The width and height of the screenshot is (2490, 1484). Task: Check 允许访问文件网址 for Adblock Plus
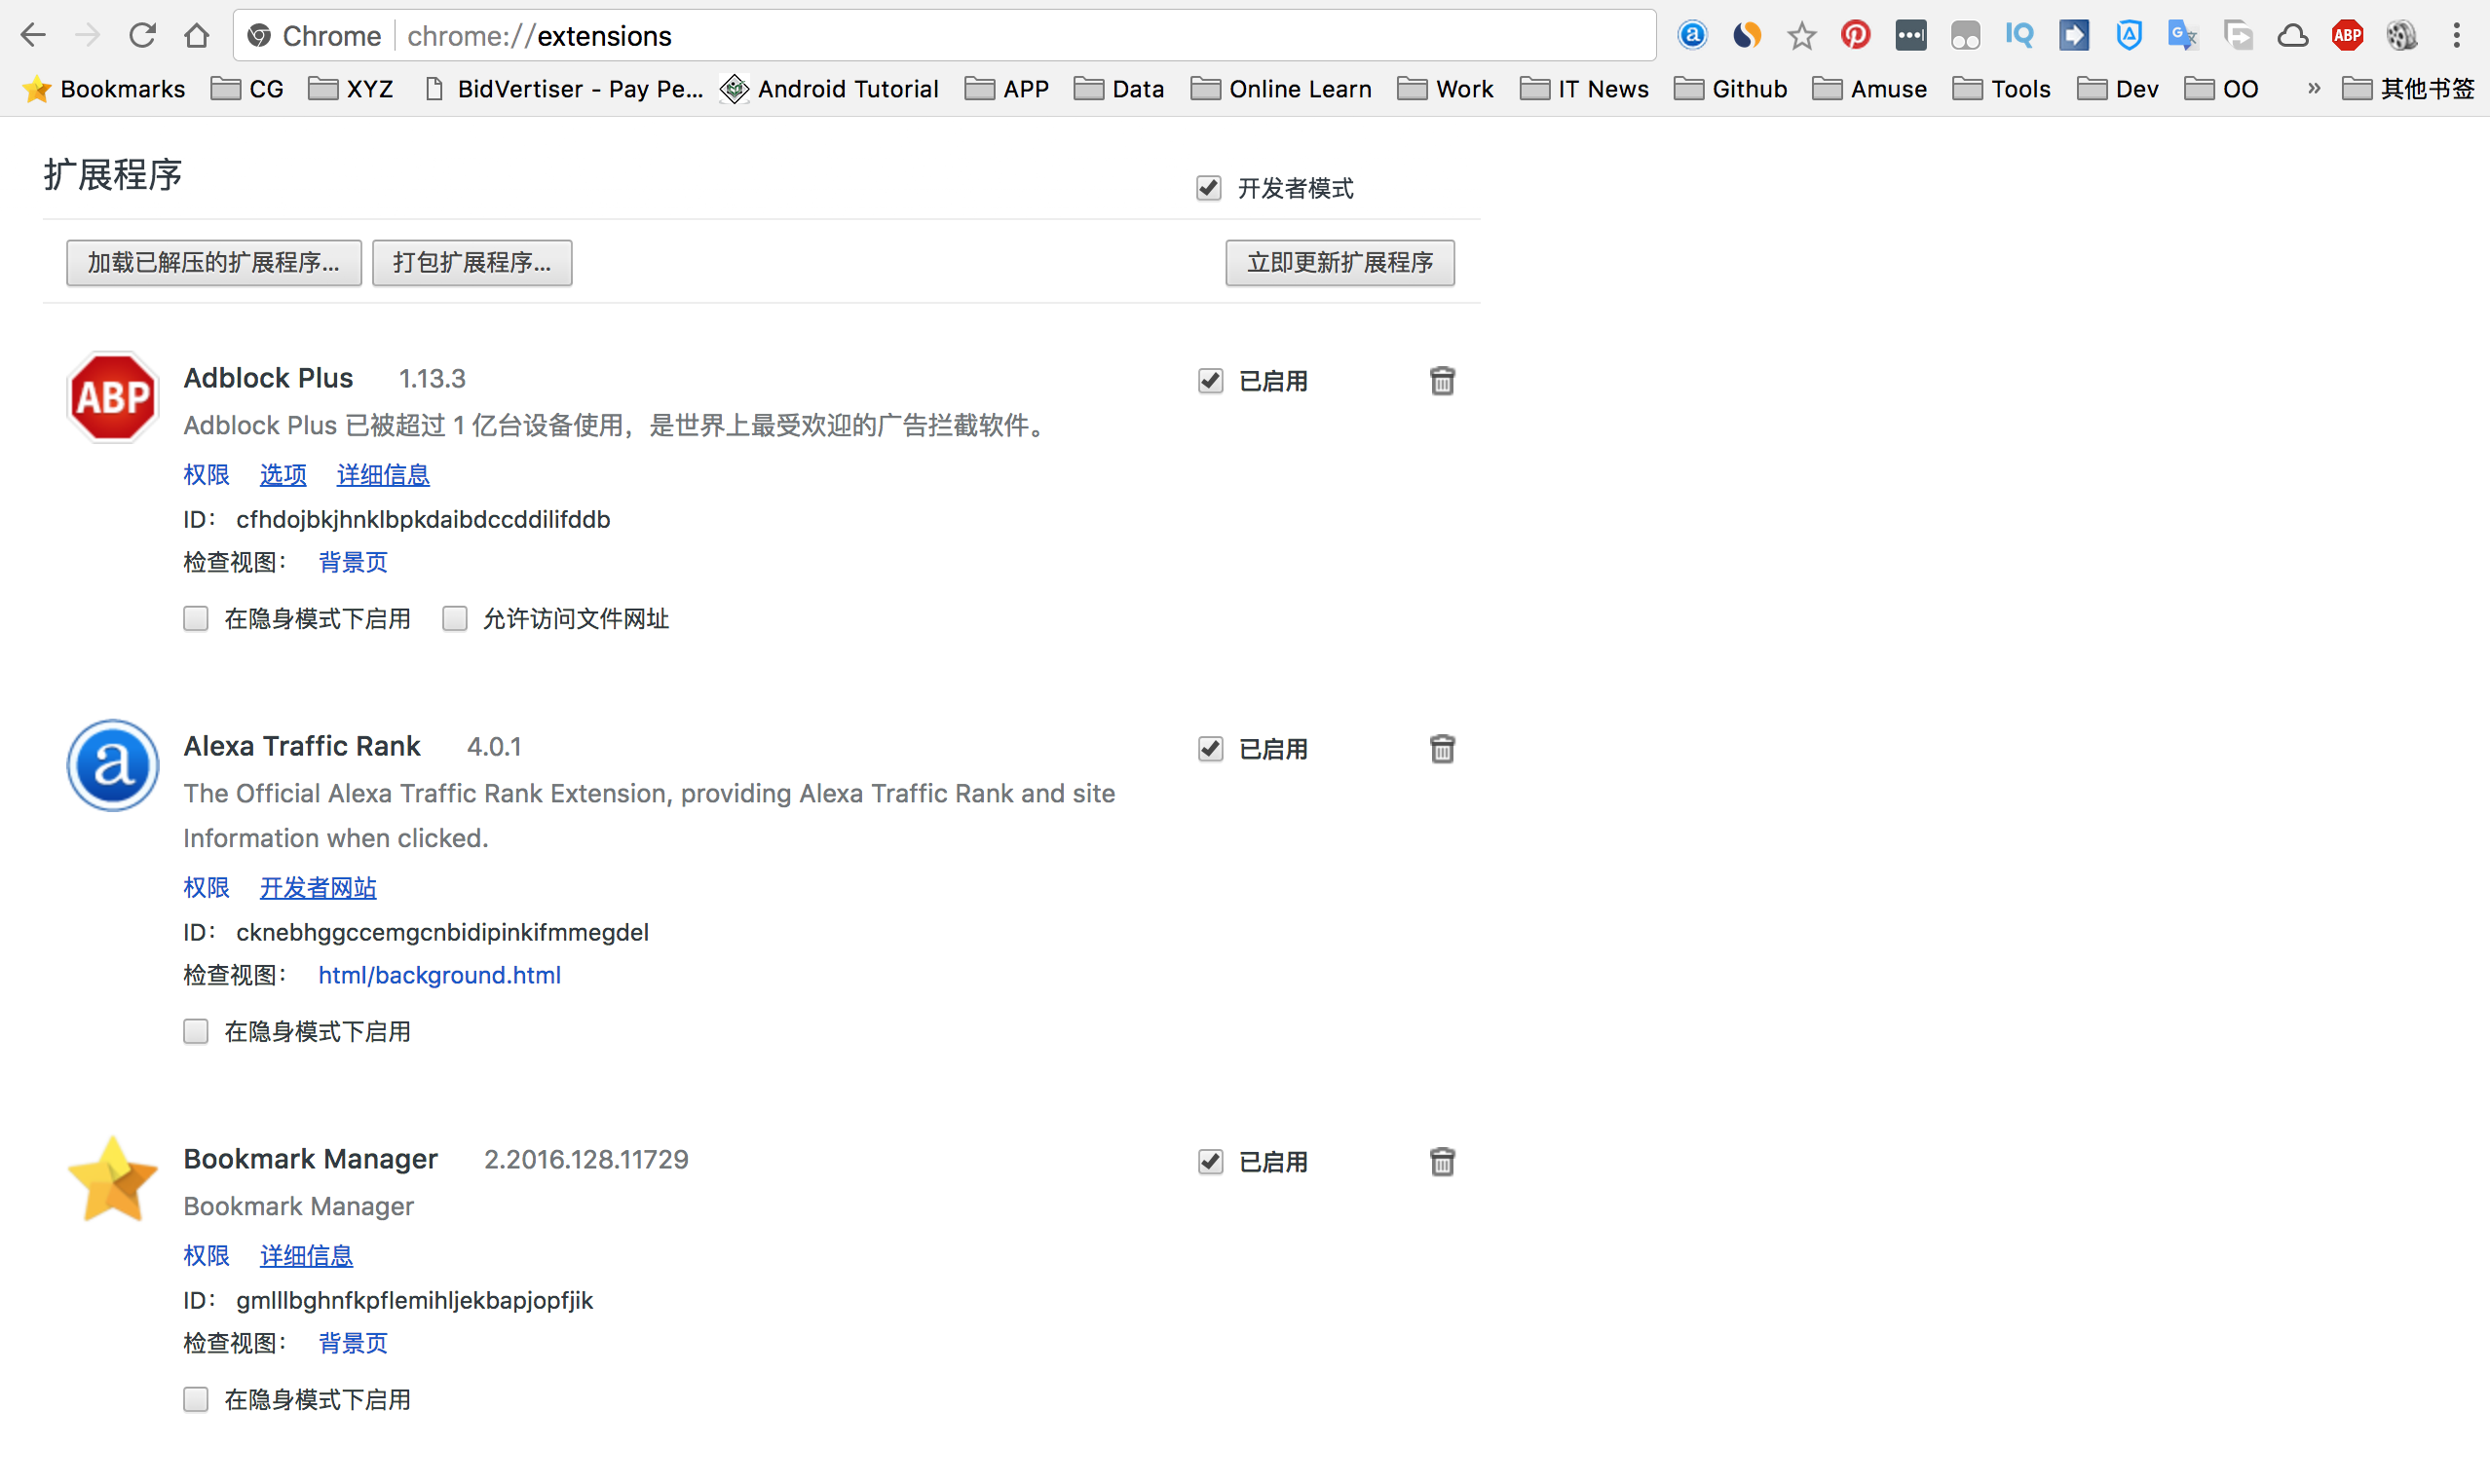(x=455, y=619)
